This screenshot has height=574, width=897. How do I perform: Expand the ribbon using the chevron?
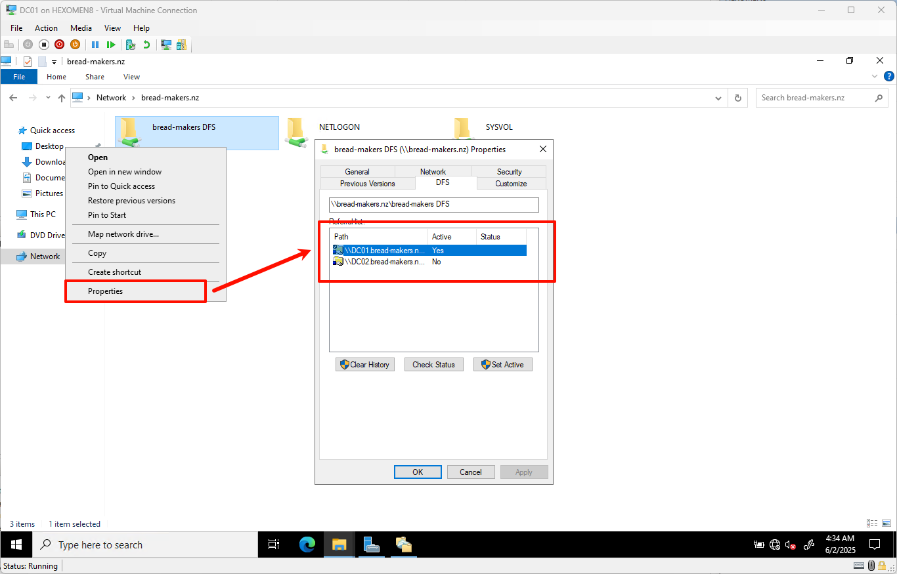click(x=874, y=76)
